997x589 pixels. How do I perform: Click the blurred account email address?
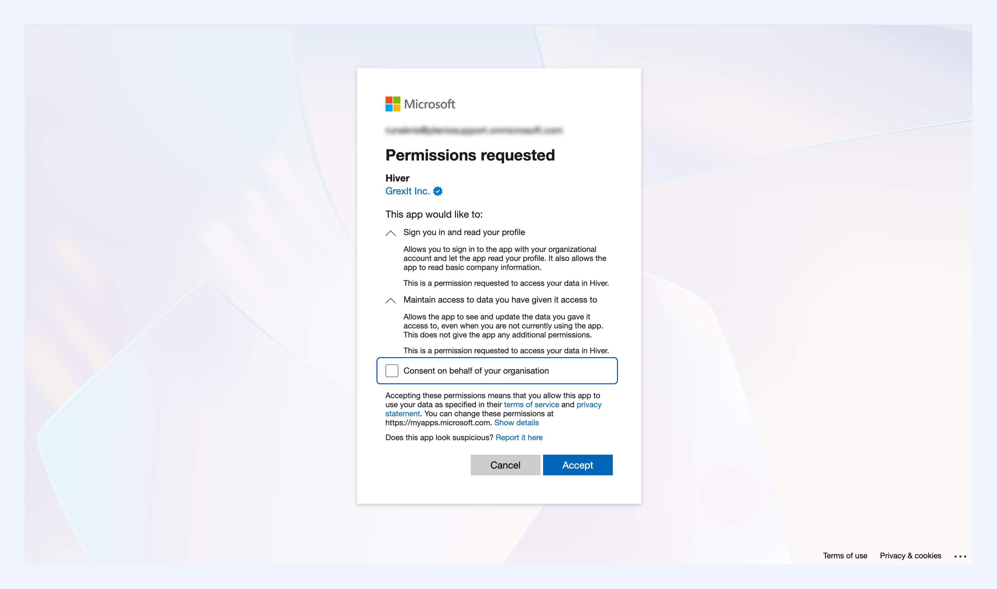click(474, 130)
